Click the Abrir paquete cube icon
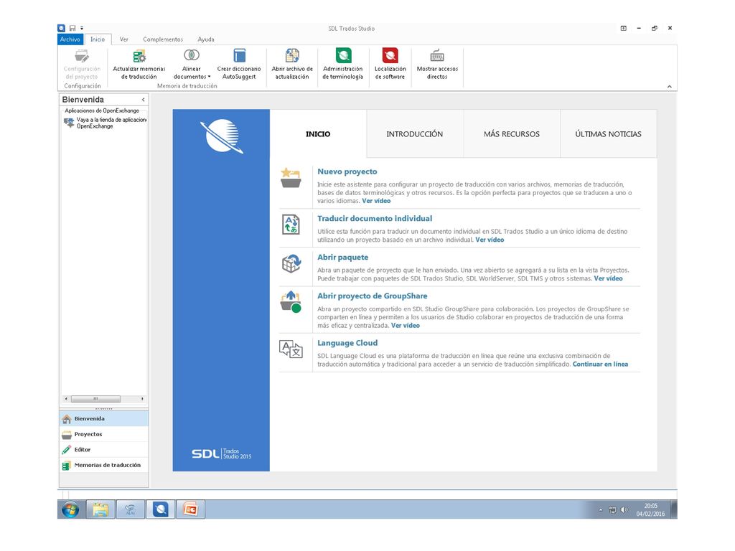This screenshot has width=735, height=551. pyautogui.click(x=291, y=264)
